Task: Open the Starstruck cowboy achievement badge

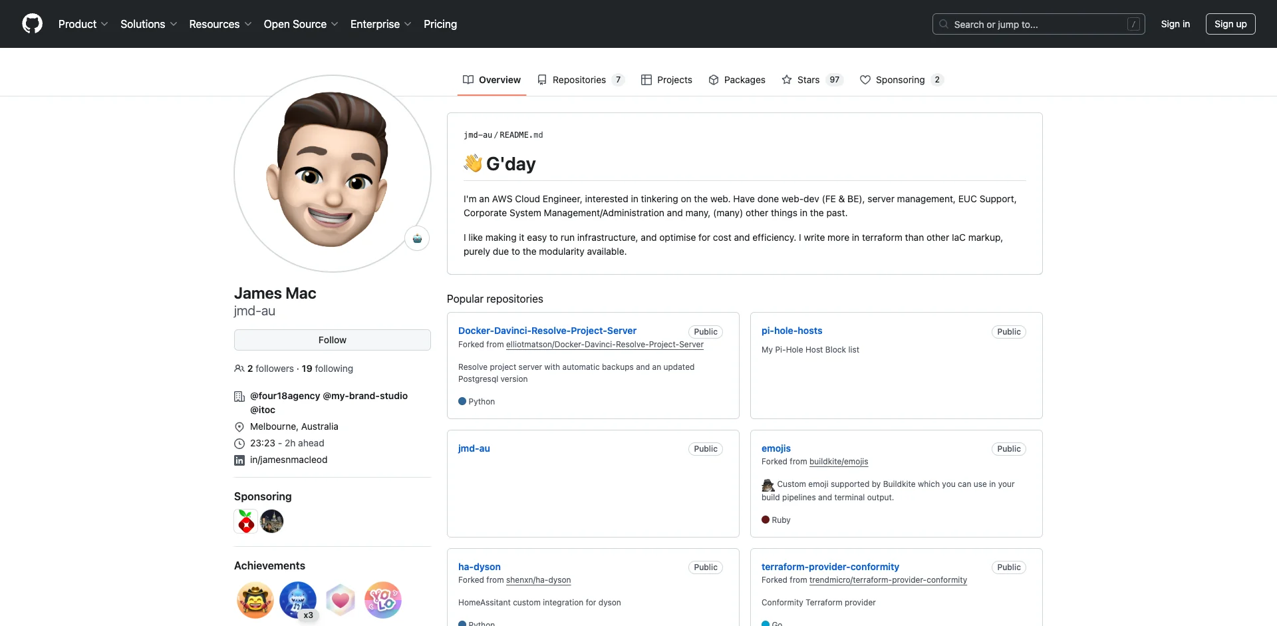Action: click(255, 600)
